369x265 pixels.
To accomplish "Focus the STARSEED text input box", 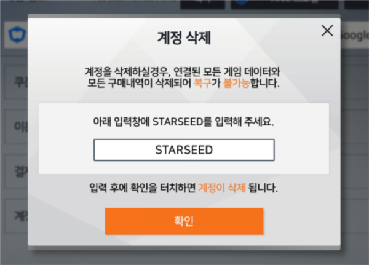I will (x=184, y=150).
